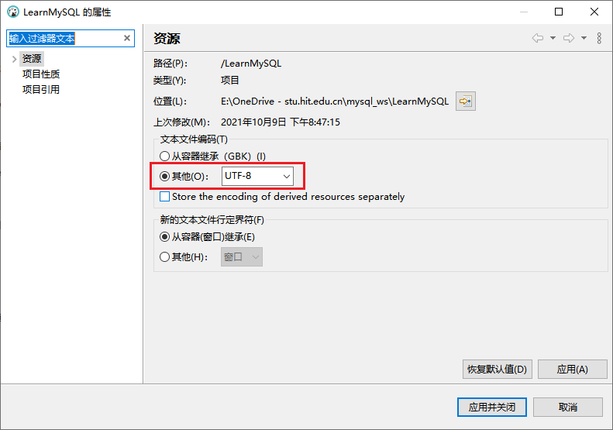
Task: Click the 输入过滤器文本 filter field
Action: pos(71,38)
